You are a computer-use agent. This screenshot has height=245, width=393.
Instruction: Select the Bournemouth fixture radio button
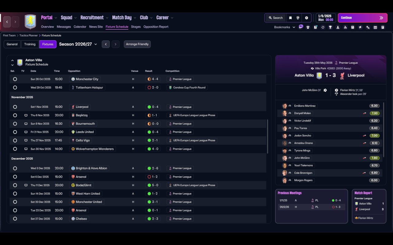[15, 124]
